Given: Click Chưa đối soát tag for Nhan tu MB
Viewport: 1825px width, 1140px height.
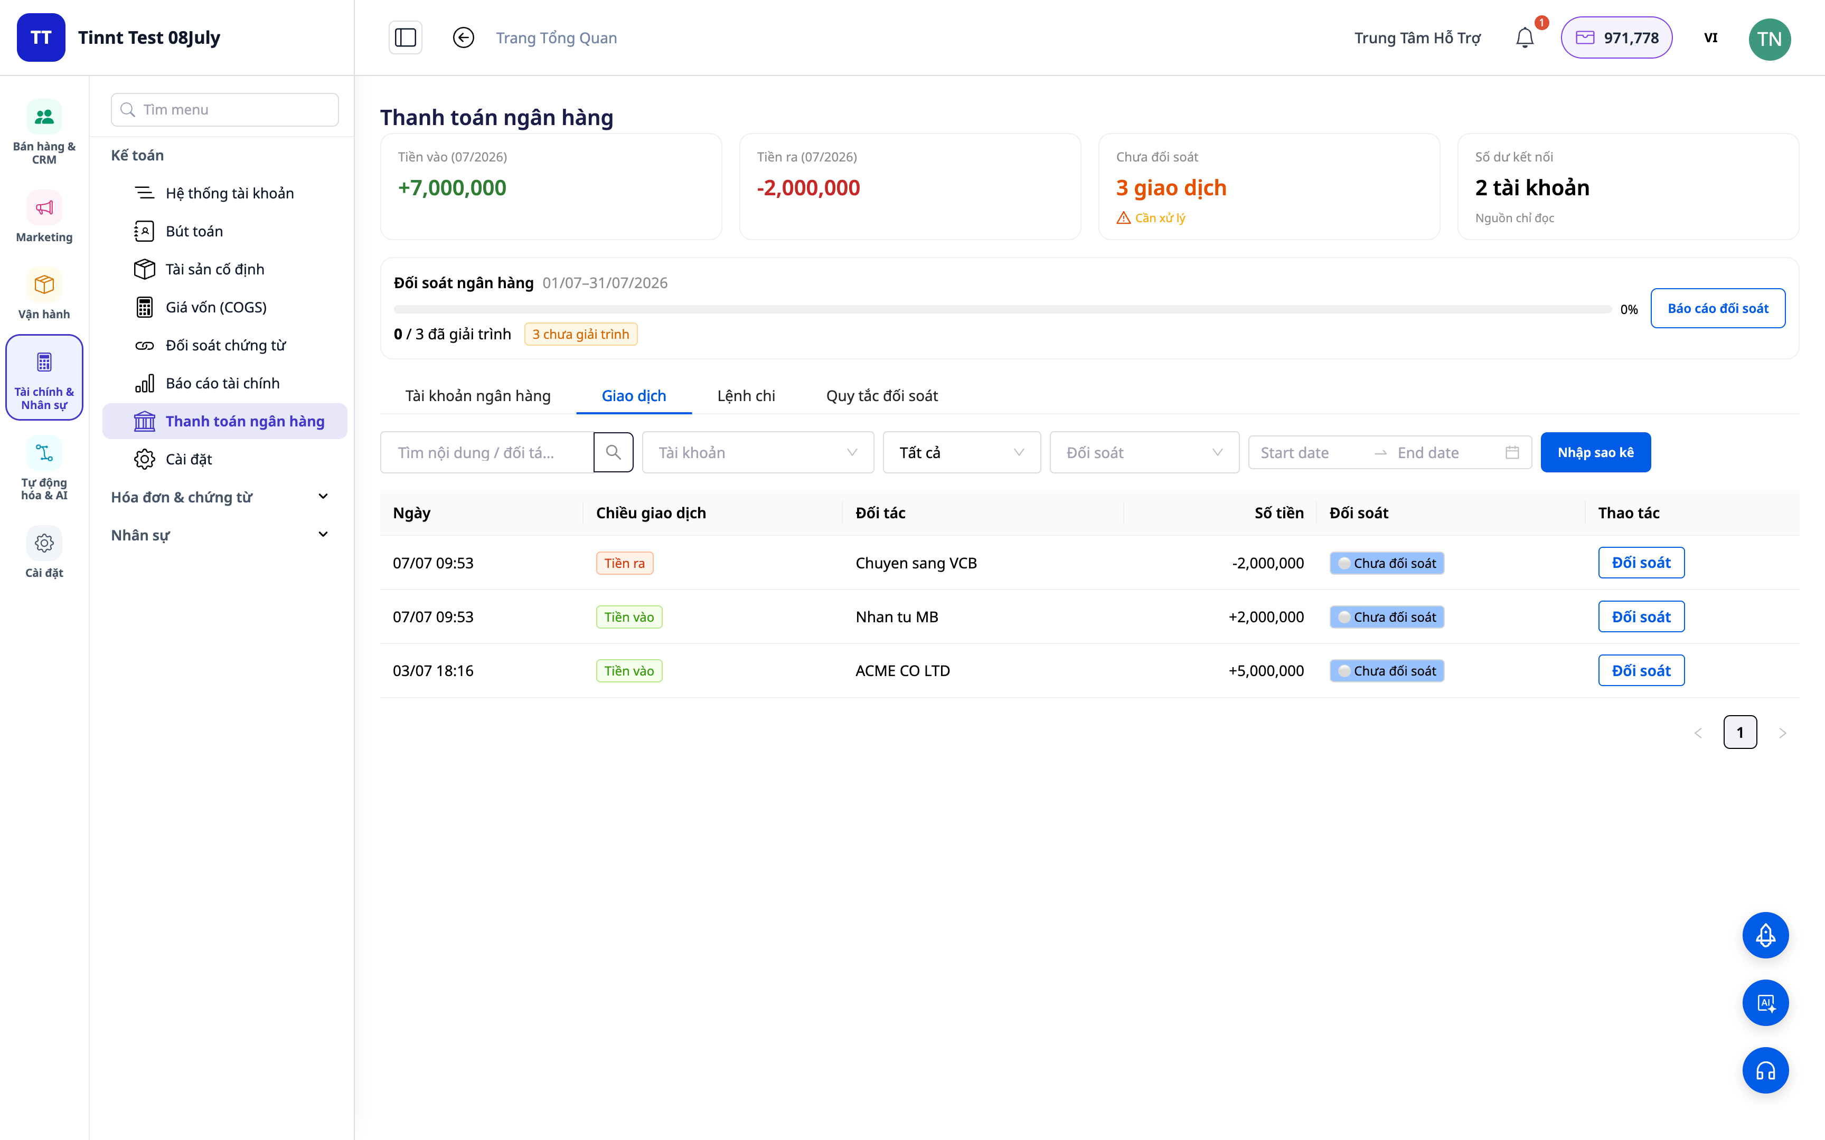Looking at the screenshot, I should 1387,617.
